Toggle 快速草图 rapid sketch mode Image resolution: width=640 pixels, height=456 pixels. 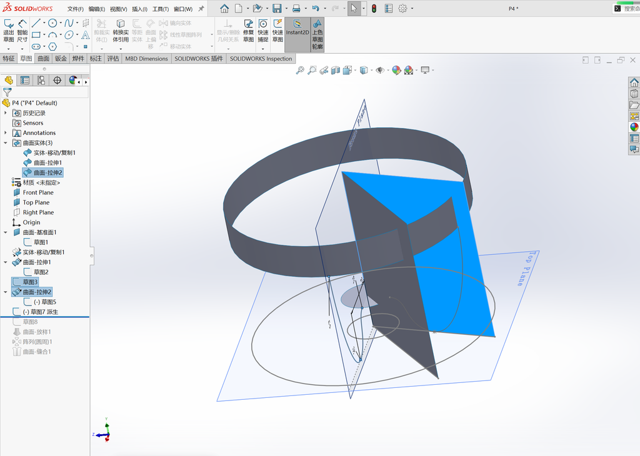click(x=277, y=31)
